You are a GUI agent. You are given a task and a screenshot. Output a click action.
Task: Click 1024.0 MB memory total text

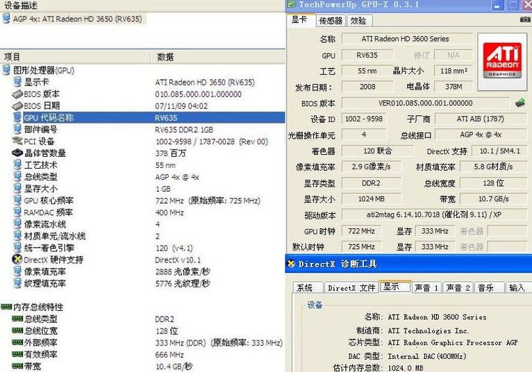[406, 368]
